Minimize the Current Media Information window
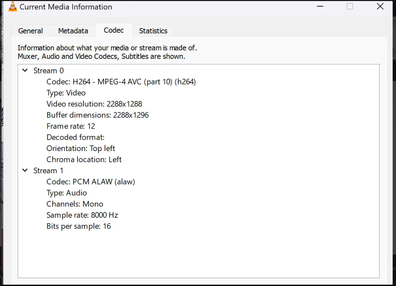Screen dimensions: 396x286 (x=320, y=6)
